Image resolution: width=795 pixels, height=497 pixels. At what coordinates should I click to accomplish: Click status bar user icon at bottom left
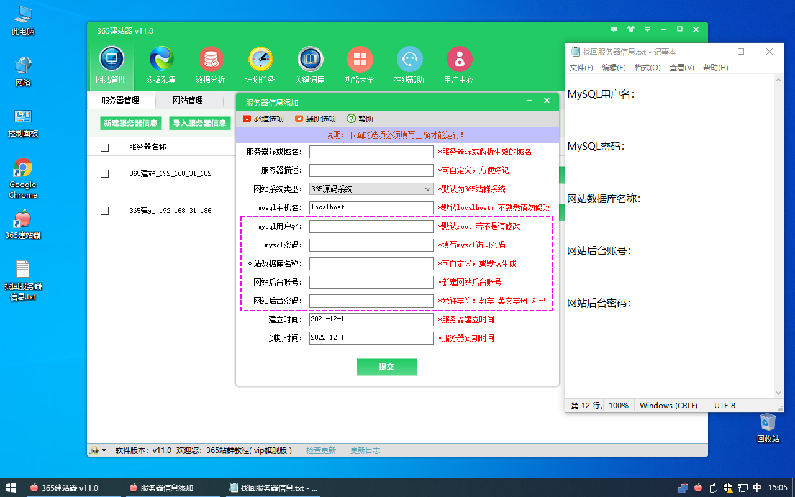tap(94, 450)
